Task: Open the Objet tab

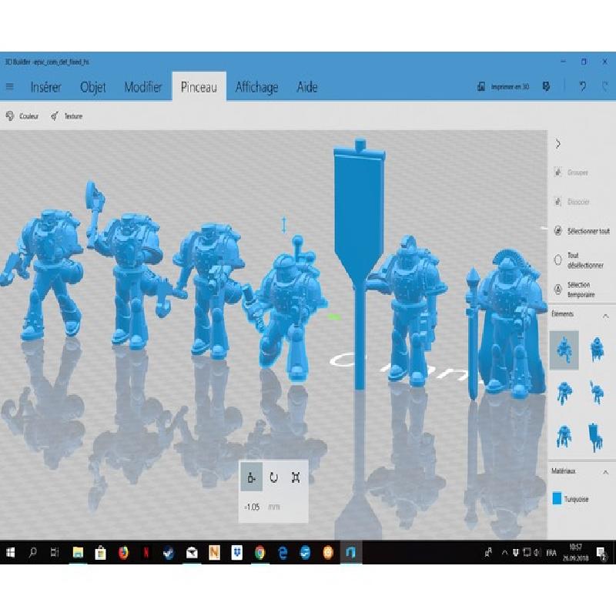Action: tap(93, 87)
